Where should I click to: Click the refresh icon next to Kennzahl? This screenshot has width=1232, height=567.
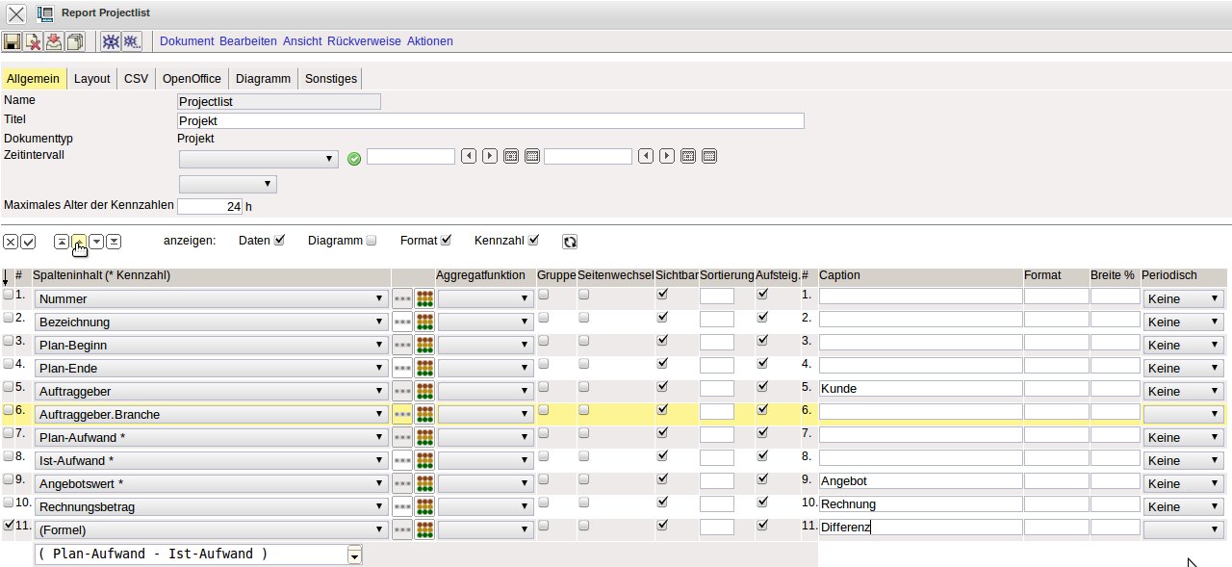click(570, 242)
